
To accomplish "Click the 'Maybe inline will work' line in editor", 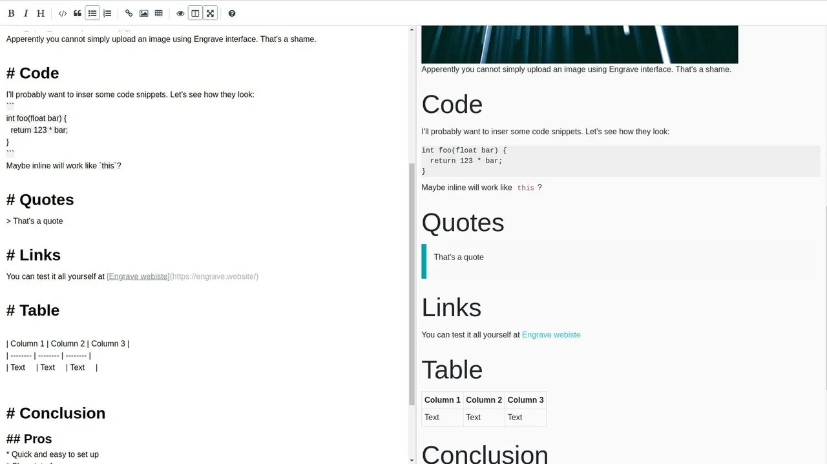I will [x=64, y=166].
